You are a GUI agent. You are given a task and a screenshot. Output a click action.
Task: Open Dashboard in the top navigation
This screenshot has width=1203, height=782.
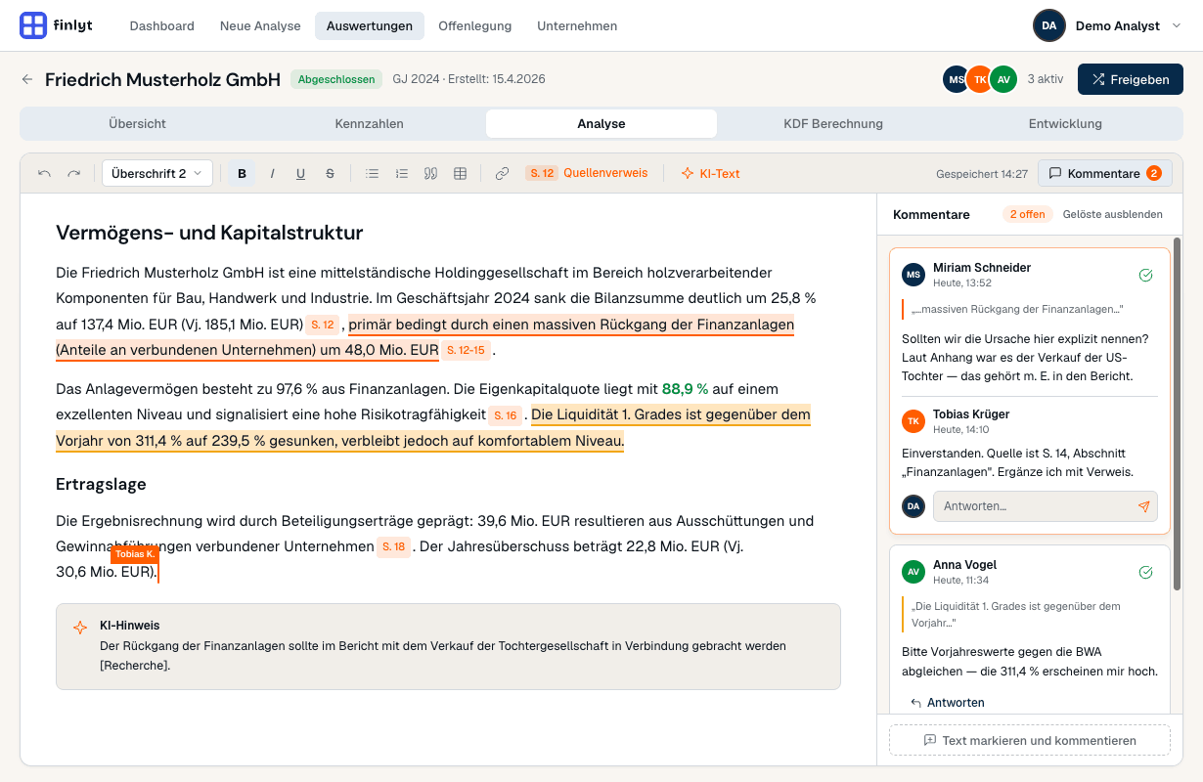click(162, 25)
